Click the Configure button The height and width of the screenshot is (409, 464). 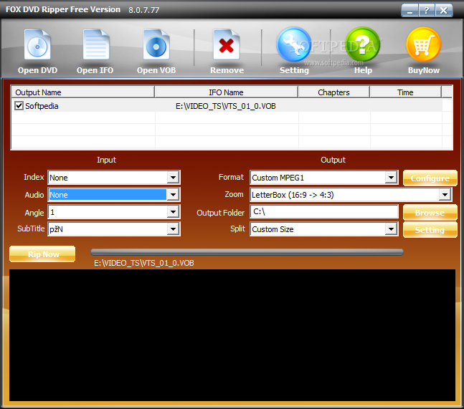coord(430,178)
